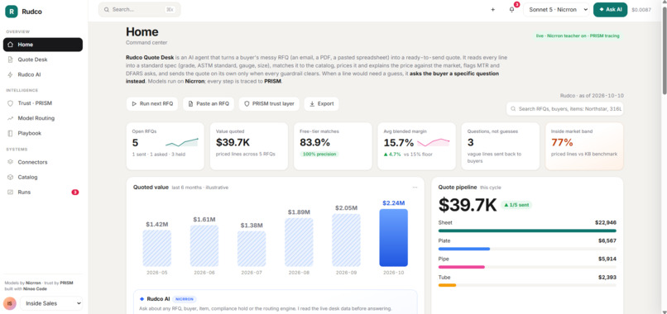Image resolution: width=667 pixels, height=314 pixels.
Task: Open the Value quoted stat card
Action: [249, 146]
